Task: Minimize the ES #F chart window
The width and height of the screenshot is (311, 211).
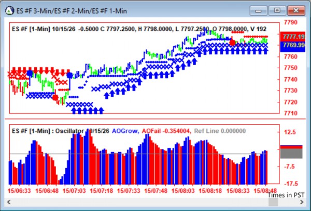Action: pos(259,10)
